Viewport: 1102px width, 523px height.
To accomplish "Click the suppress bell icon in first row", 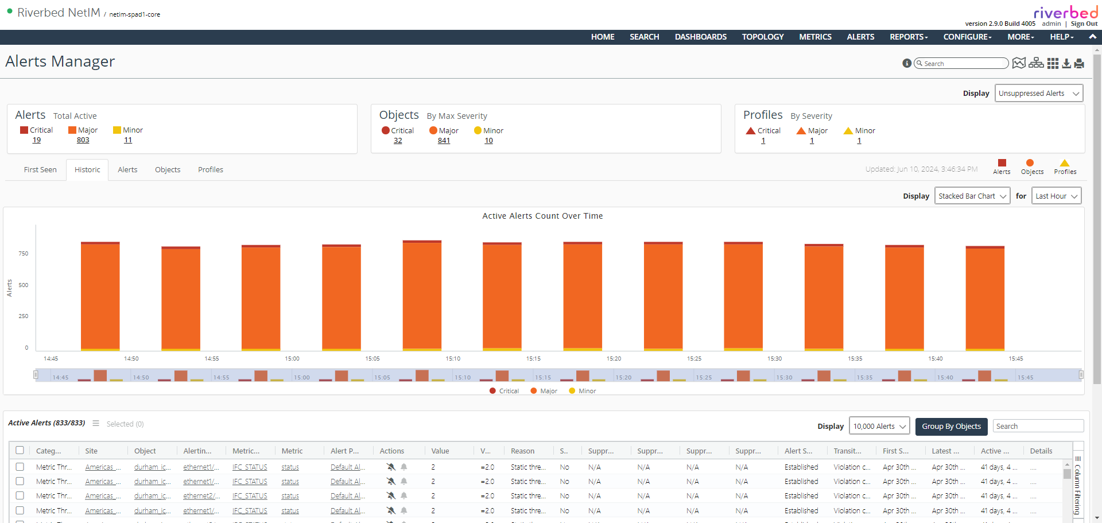I will pos(391,467).
